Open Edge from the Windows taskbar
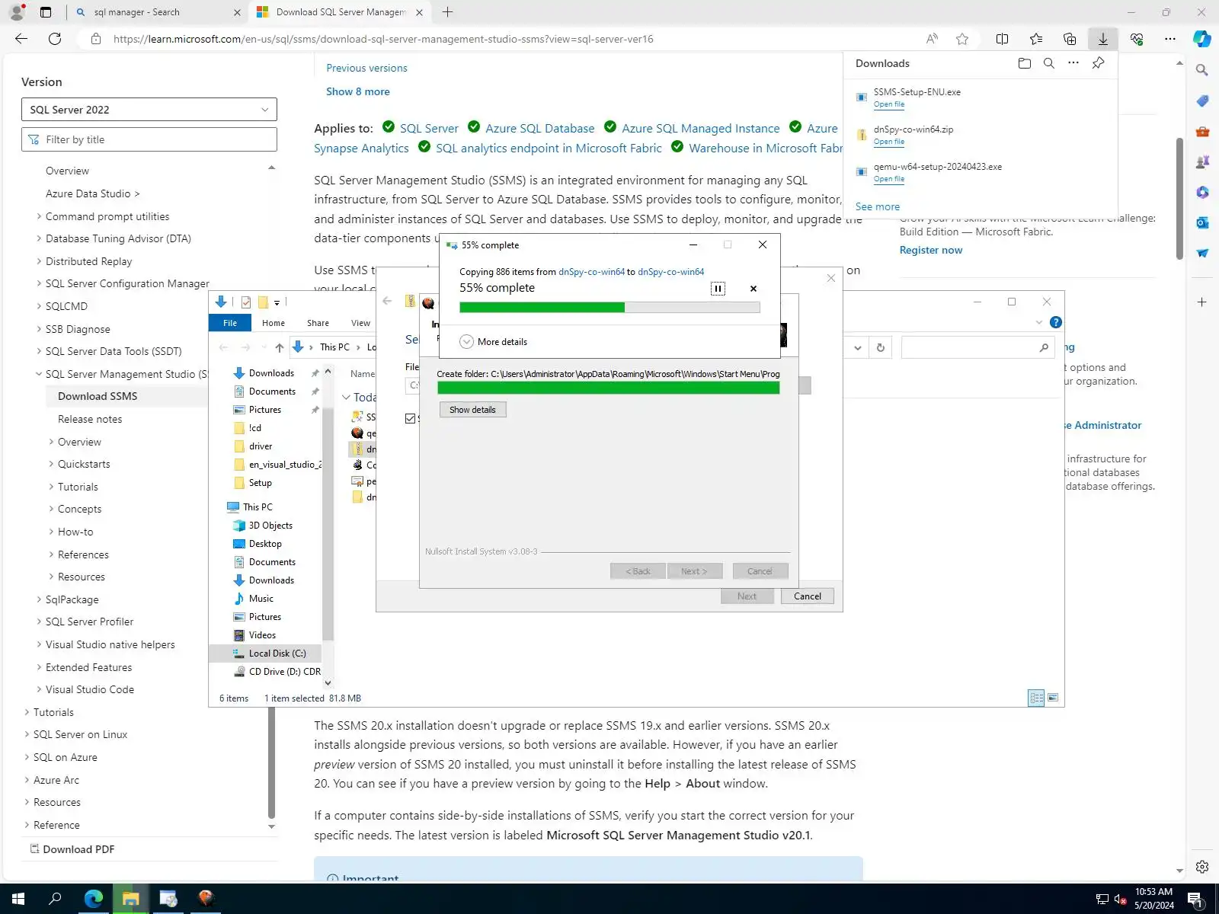1219x914 pixels. (94, 899)
